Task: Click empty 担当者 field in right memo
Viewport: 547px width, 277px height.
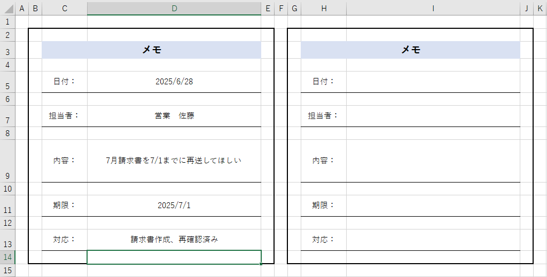Action: click(x=433, y=116)
